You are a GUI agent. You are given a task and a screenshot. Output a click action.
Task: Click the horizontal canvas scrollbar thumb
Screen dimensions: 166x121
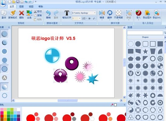click(x=67, y=100)
